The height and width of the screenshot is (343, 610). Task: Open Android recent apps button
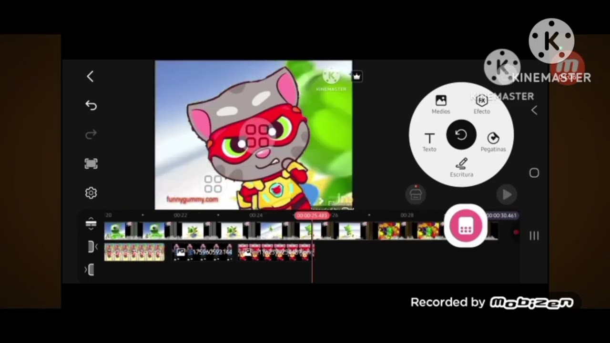[x=534, y=235]
